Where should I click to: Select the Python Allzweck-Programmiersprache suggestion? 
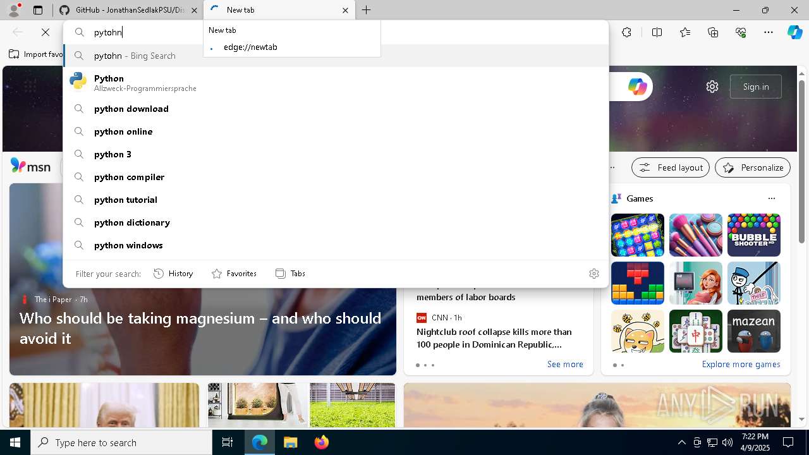[x=336, y=82]
